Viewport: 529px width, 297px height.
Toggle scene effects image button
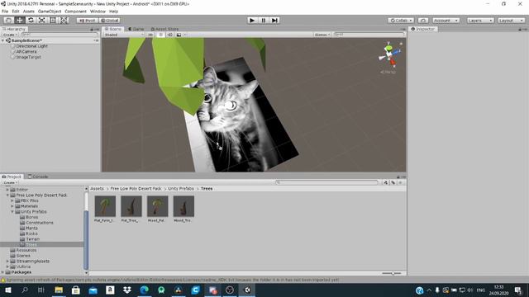coord(179,35)
